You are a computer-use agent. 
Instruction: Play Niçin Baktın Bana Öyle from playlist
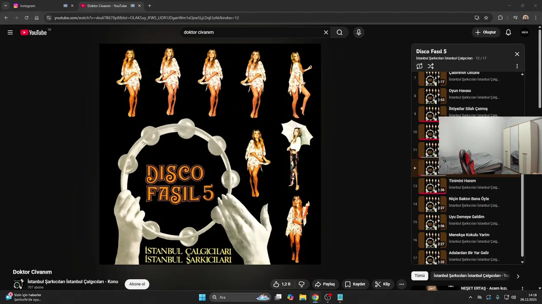point(467,204)
